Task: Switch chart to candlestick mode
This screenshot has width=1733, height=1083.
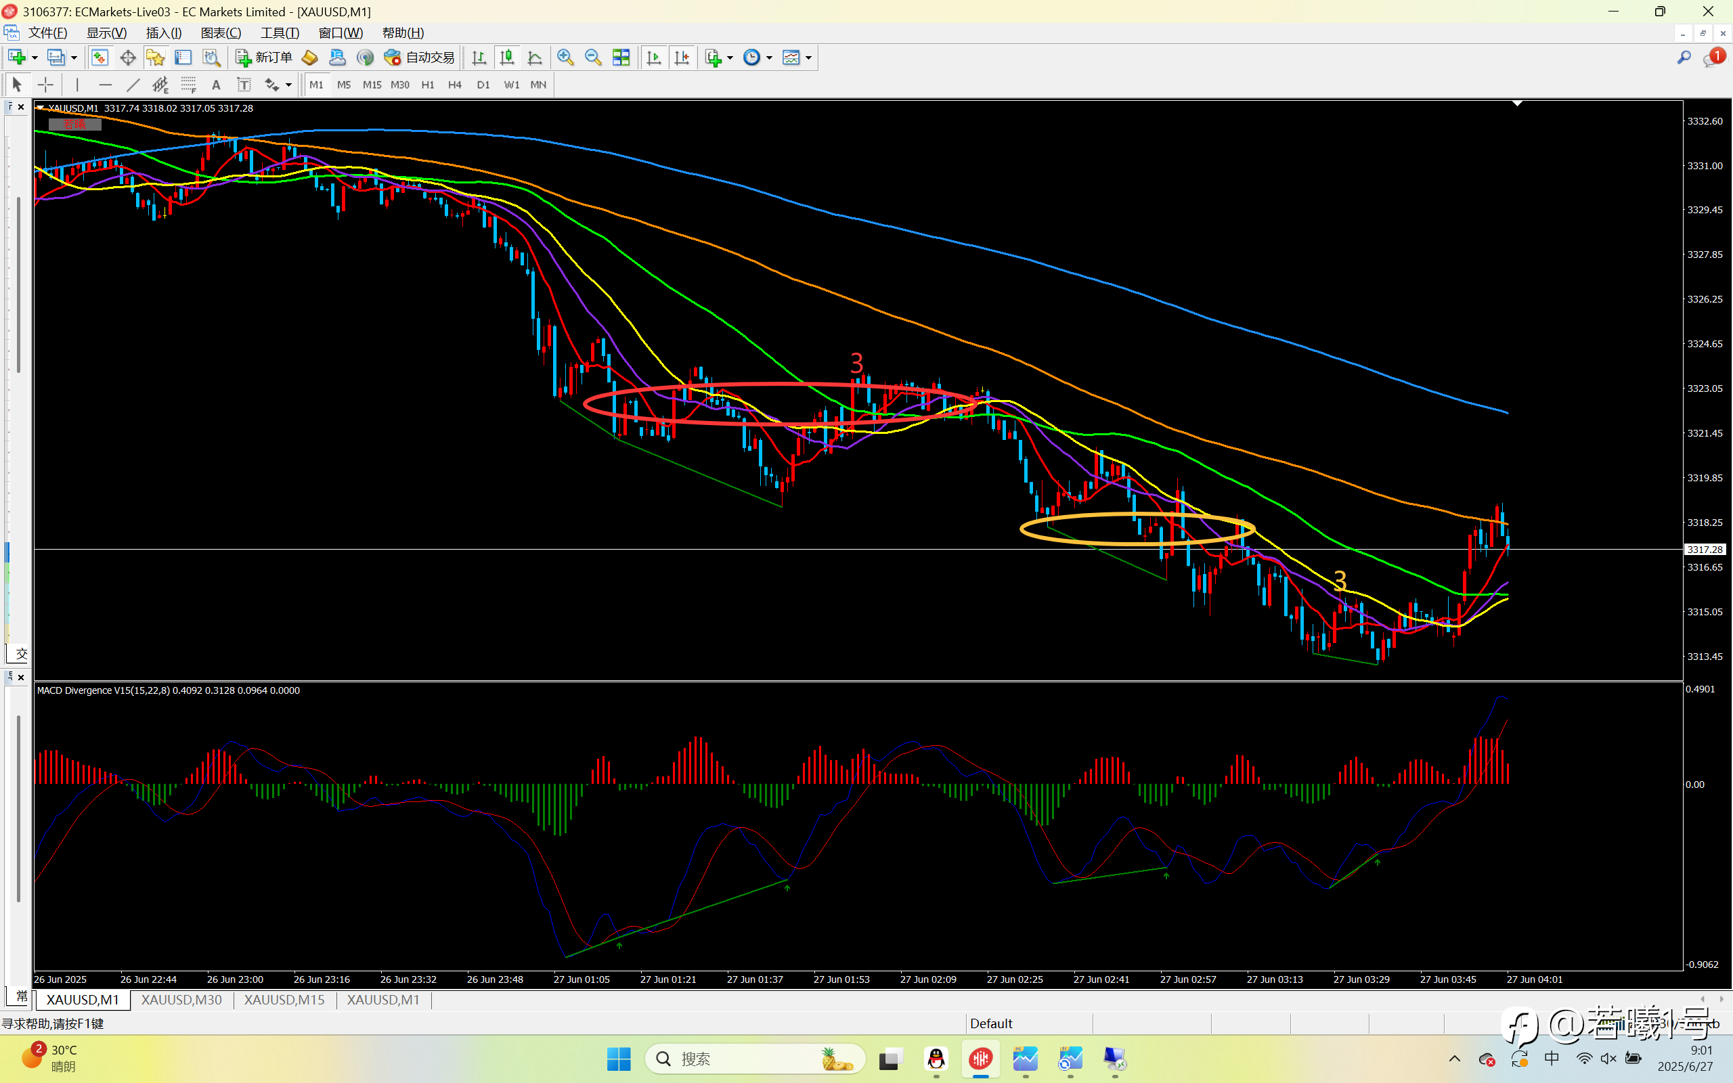Action: click(x=507, y=58)
